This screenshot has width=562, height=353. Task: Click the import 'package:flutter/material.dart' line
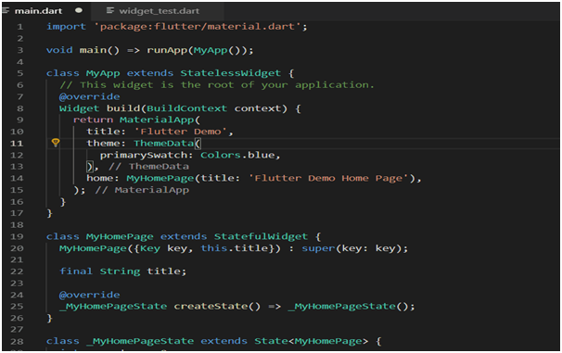177,27
